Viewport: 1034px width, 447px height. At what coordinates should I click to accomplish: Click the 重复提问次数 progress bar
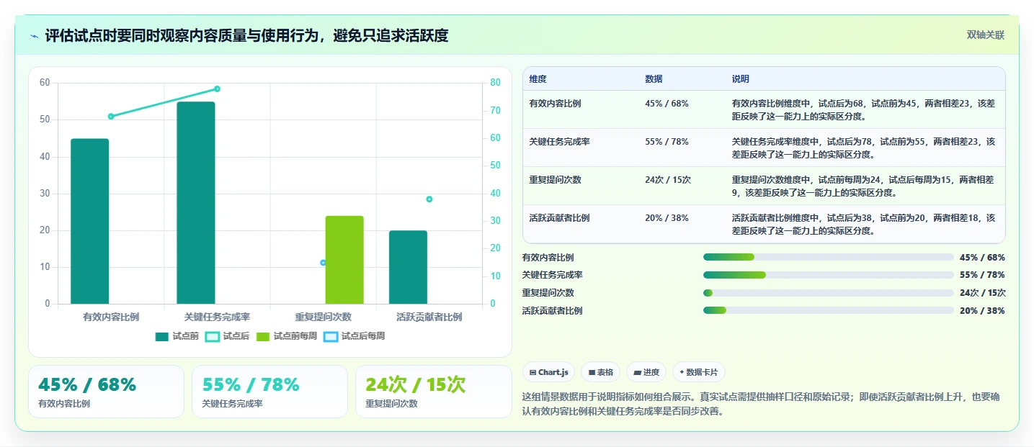[829, 293]
